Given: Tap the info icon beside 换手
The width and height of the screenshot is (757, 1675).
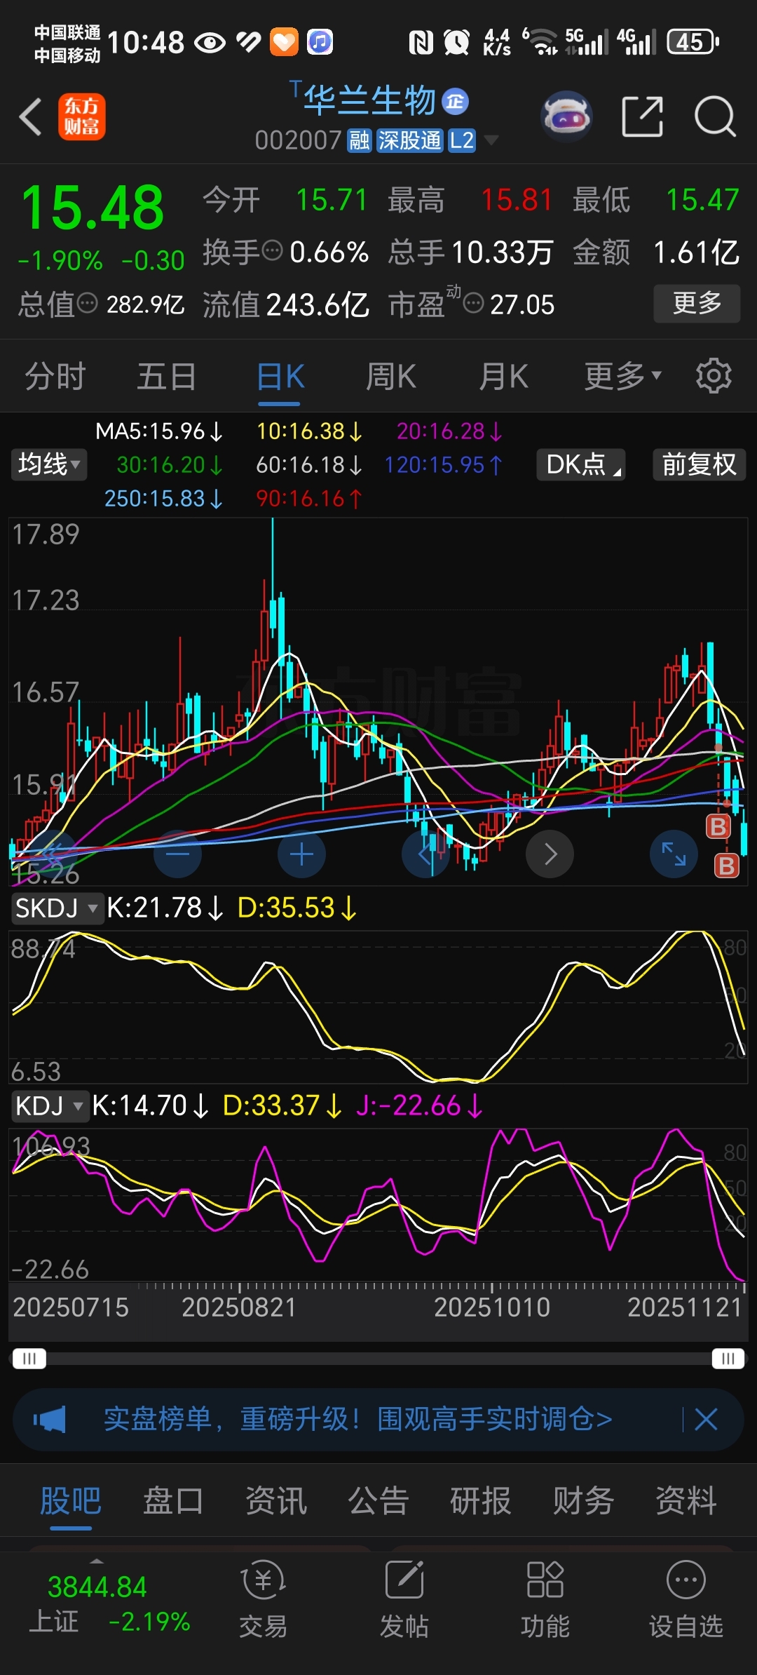Looking at the screenshot, I should click(272, 250).
